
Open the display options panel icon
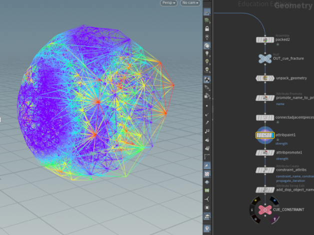click(207, 216)
